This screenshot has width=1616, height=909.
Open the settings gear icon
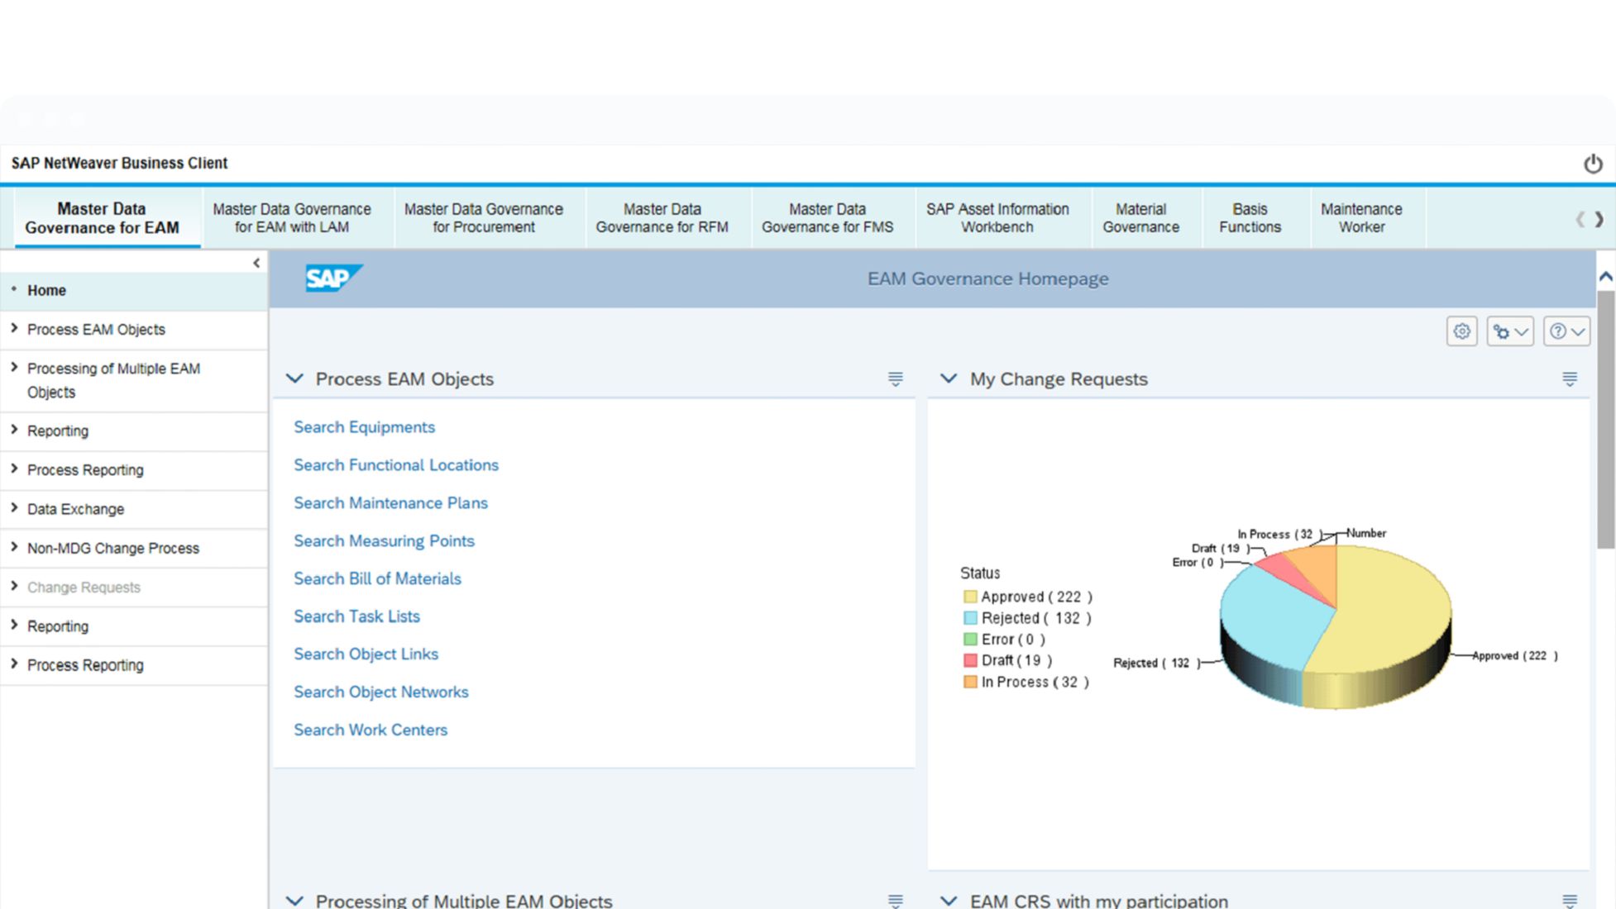1461,331
